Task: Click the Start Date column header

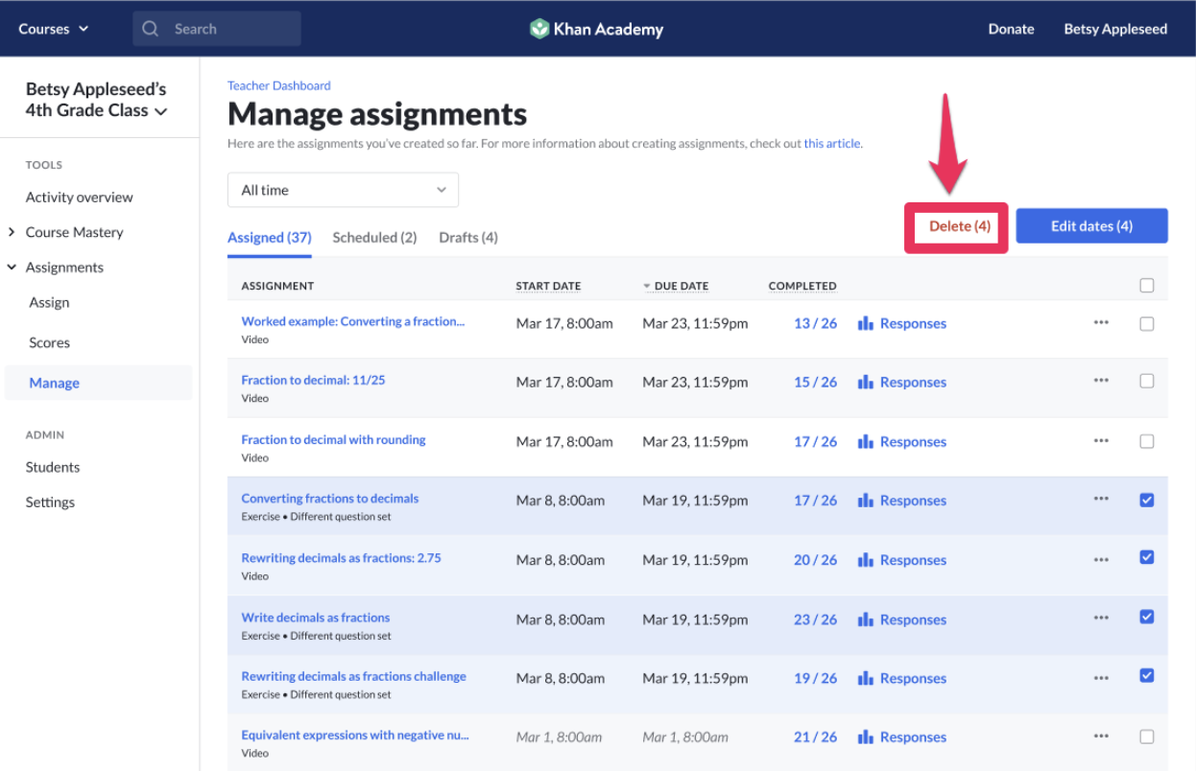Action: tap(548, 286)
